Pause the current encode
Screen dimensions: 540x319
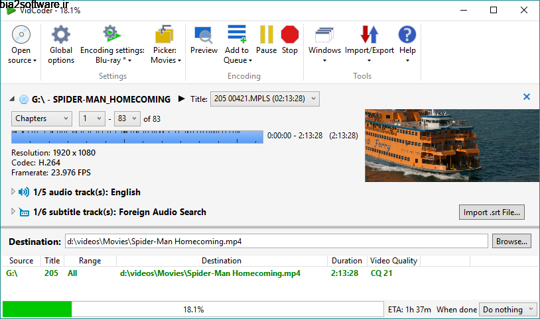[266, 40]
